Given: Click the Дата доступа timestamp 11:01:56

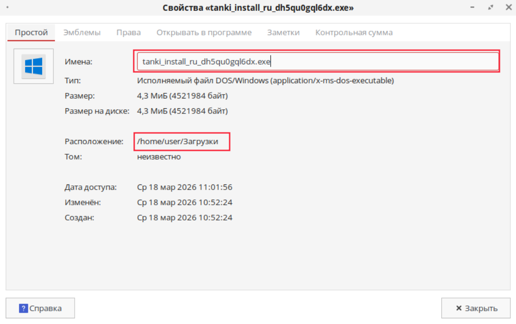Looking at the screenshot, I should pos(184,187).
